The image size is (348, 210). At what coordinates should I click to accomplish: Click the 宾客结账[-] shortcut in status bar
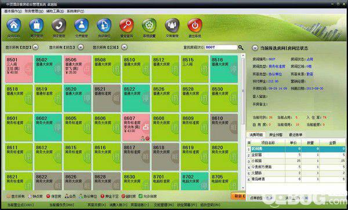click(x=140, y=205)
